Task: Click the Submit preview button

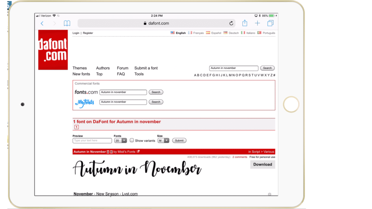Action: click(x=179, y=140)
